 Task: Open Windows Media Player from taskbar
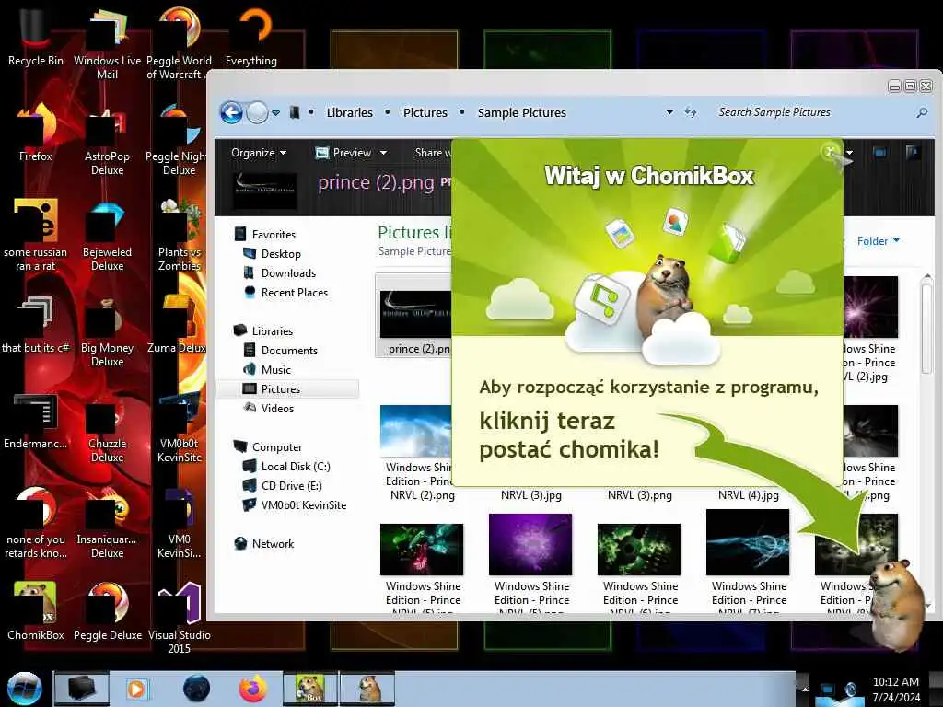pos(136,689)
